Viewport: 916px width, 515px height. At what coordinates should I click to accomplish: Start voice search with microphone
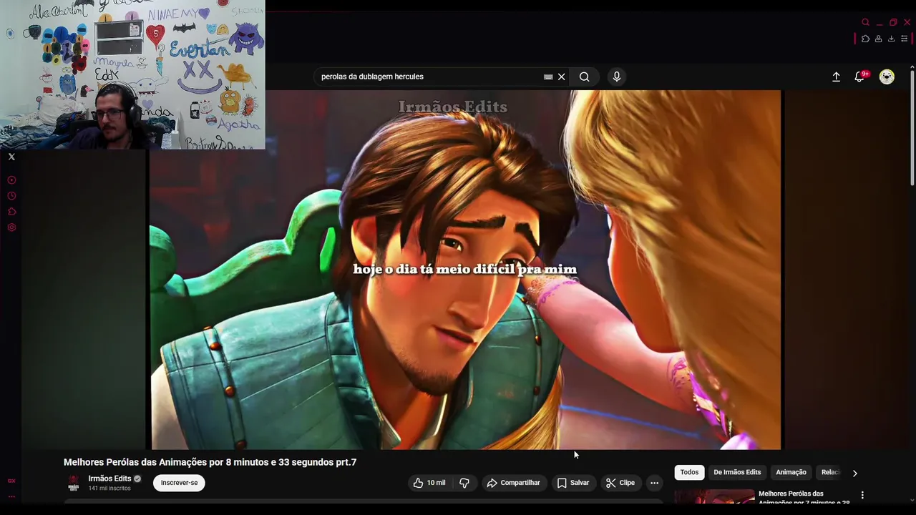[617, 77]
